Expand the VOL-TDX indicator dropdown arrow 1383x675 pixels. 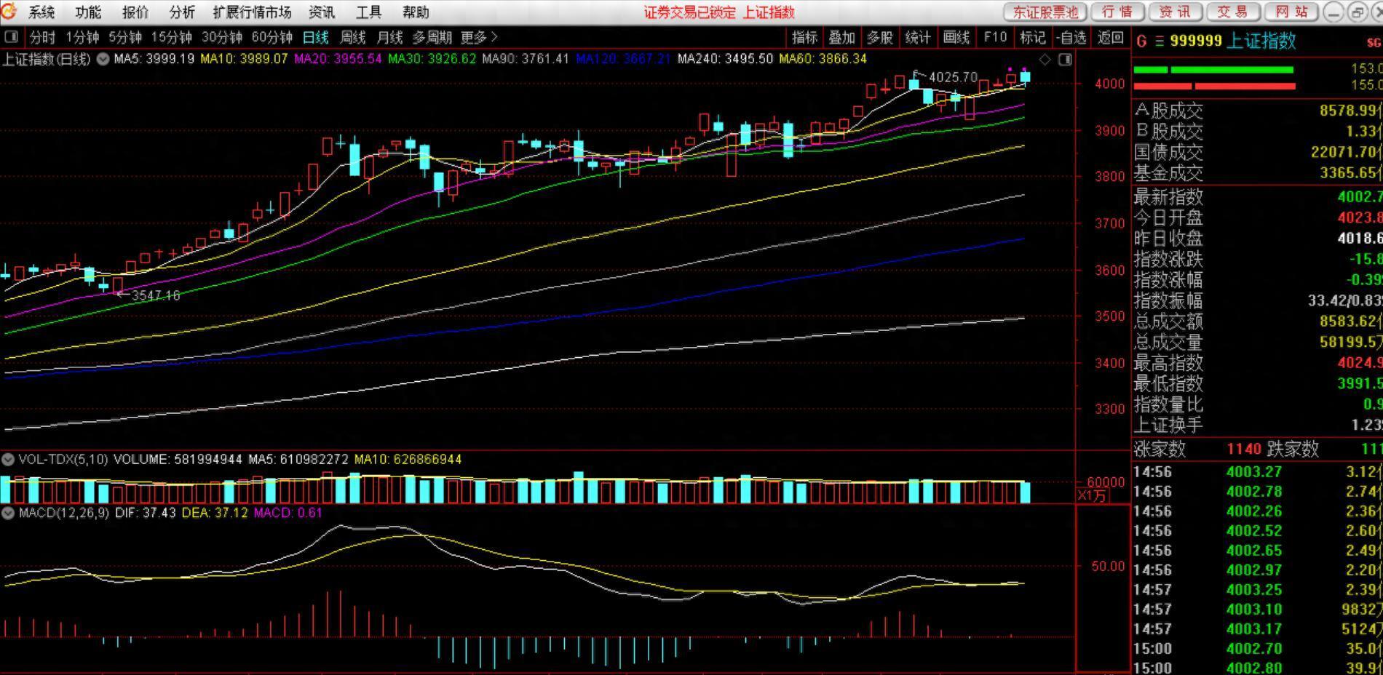(x=8, y=459)
